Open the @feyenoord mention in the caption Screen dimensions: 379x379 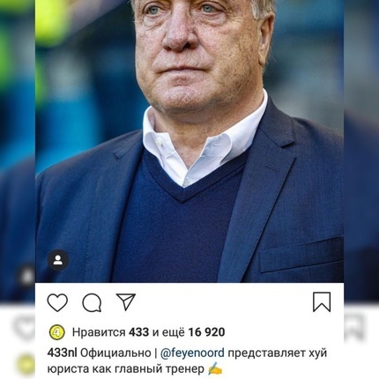click(x=192, y=353)
